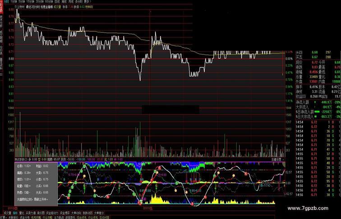Image resolution: width=341 pixels, height=219 pixels.
Task: Select the 竞价图 bottom tab
Action: (x=41, y=213)
